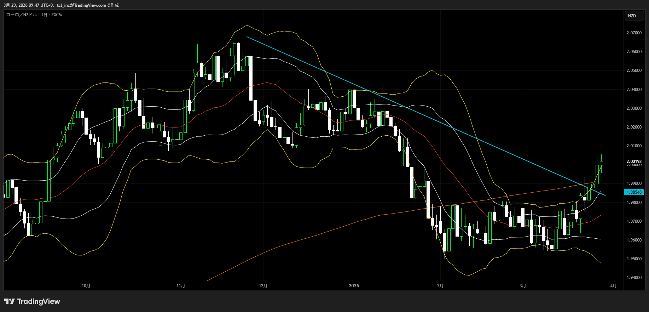
Task: Click the 4月 time axis label
Action: pos(613,286)
